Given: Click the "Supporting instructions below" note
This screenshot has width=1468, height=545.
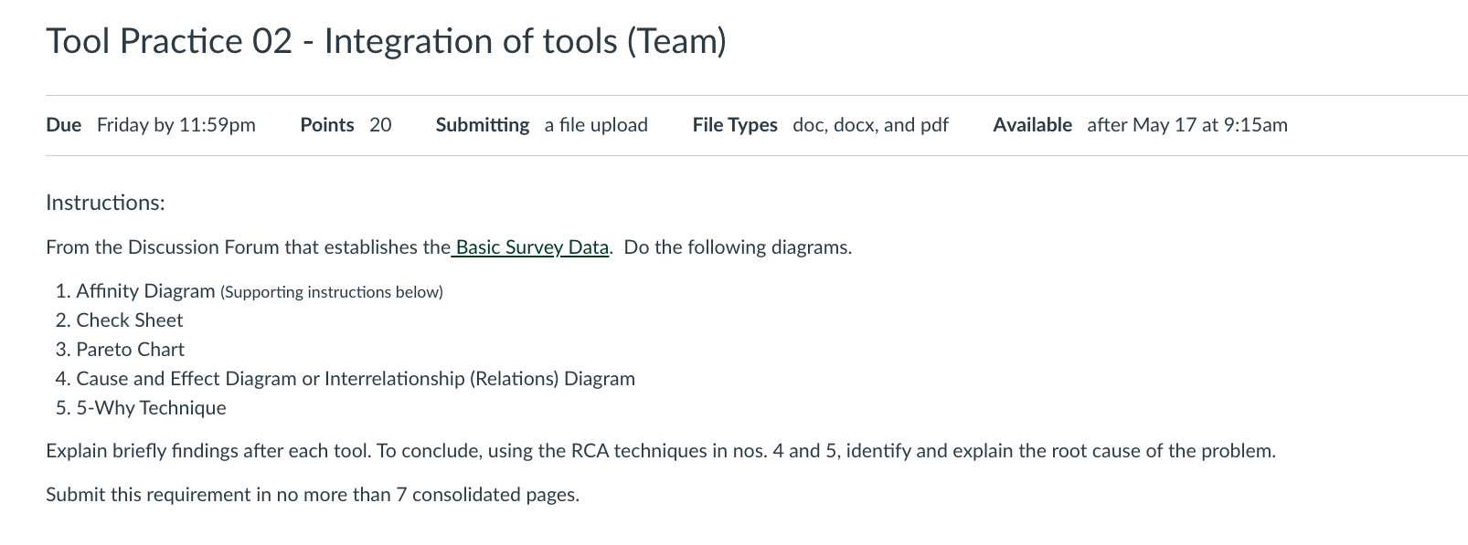Looking at the screenshot, I should (x=332, y=292).
